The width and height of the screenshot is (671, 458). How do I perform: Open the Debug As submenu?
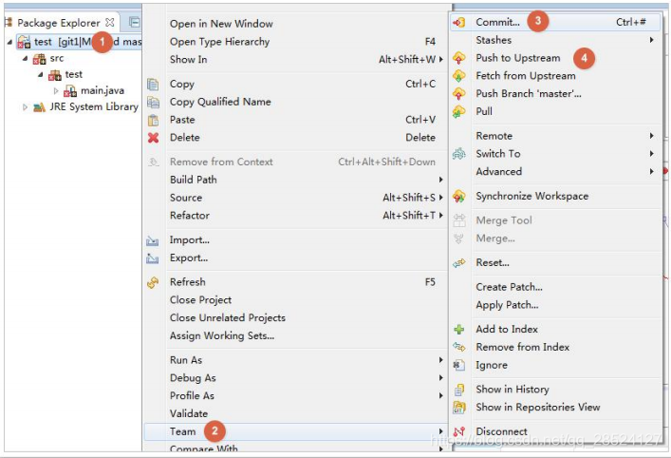click(x=295, y=378)
